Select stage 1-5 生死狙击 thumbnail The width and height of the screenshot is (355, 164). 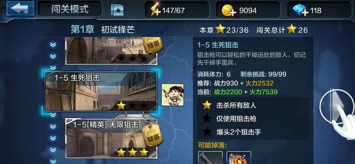pos(101,91)
